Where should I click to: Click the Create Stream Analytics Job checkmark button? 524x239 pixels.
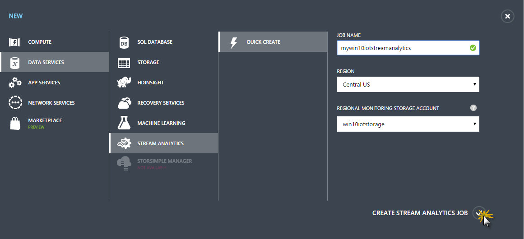478,213
